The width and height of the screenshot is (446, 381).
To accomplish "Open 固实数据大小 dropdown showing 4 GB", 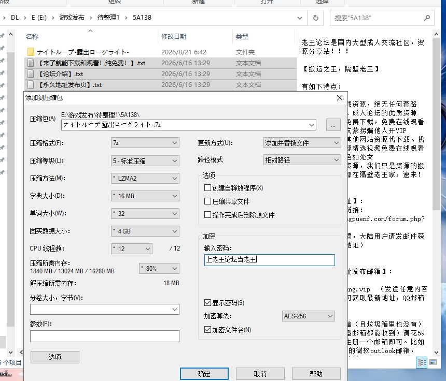I will click(145, 231).
